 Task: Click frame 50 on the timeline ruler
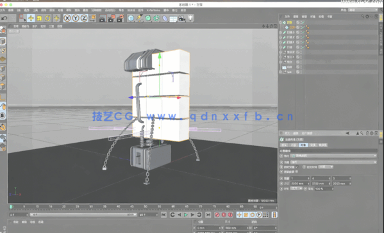pyautogui.click(x=146, y=207)
